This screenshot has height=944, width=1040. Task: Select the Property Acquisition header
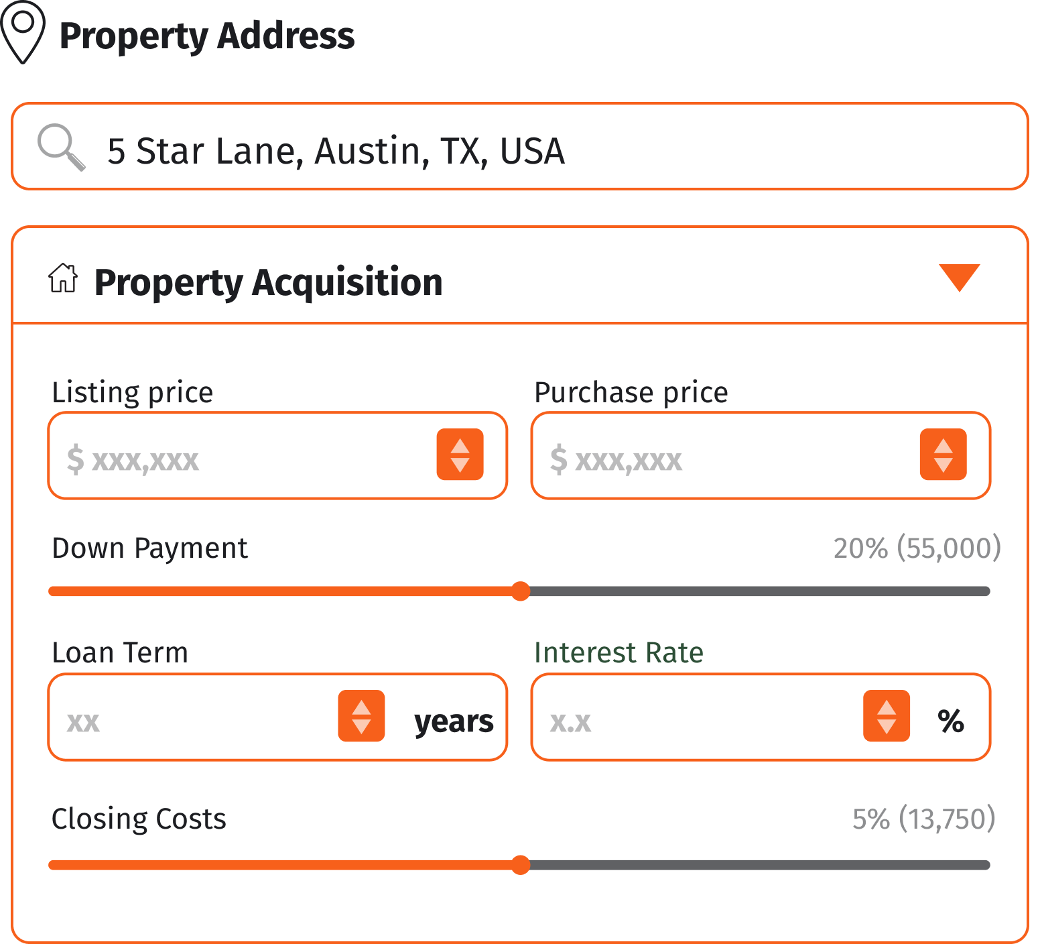(267, 282)
